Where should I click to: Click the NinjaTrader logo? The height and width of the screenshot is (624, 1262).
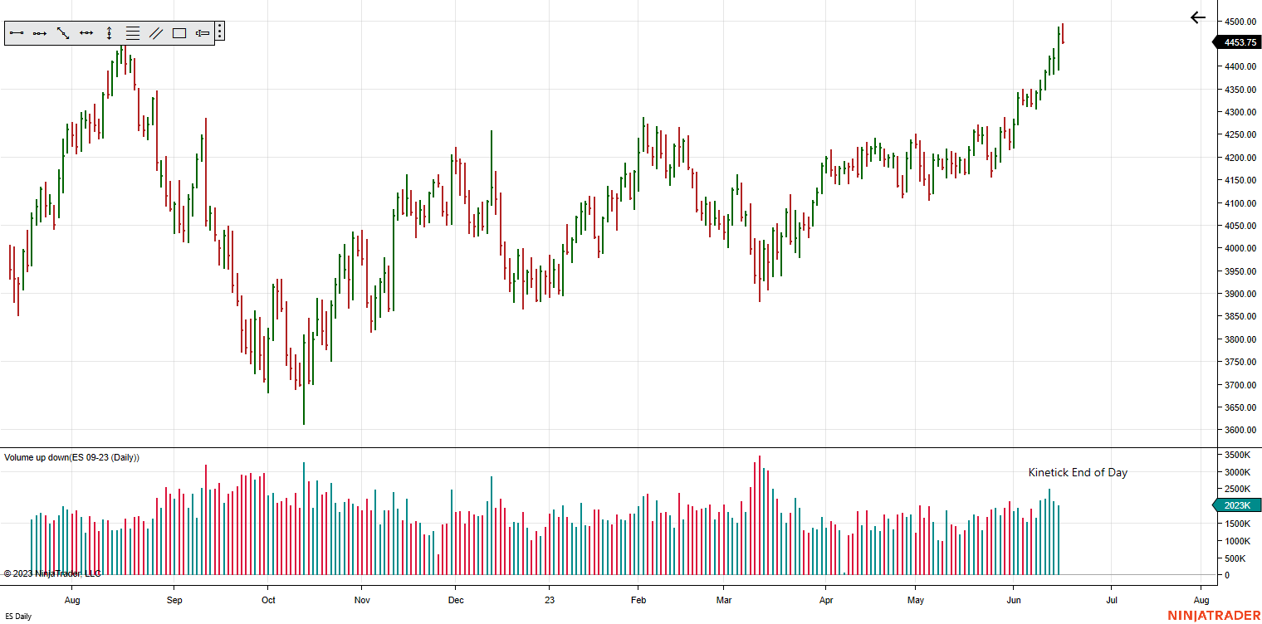click(x=1214, y=615)
